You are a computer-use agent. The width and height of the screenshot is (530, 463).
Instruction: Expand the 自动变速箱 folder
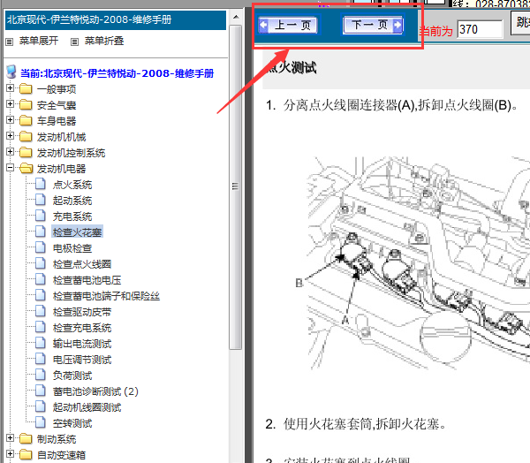pyautogui.click(x=10, y=454)
